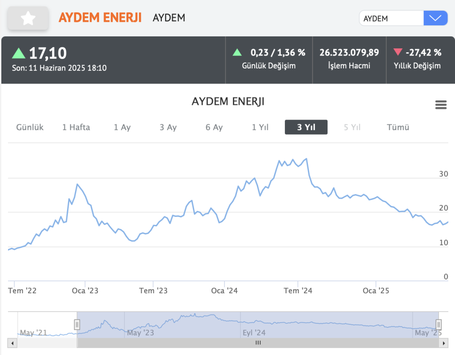
Task: Click the AYDEM stock selector field
Action: tap(391, 18)
